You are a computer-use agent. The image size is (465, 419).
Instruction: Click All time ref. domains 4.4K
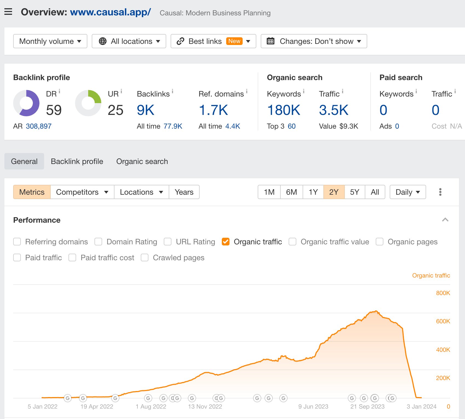(x=232, y=126)
